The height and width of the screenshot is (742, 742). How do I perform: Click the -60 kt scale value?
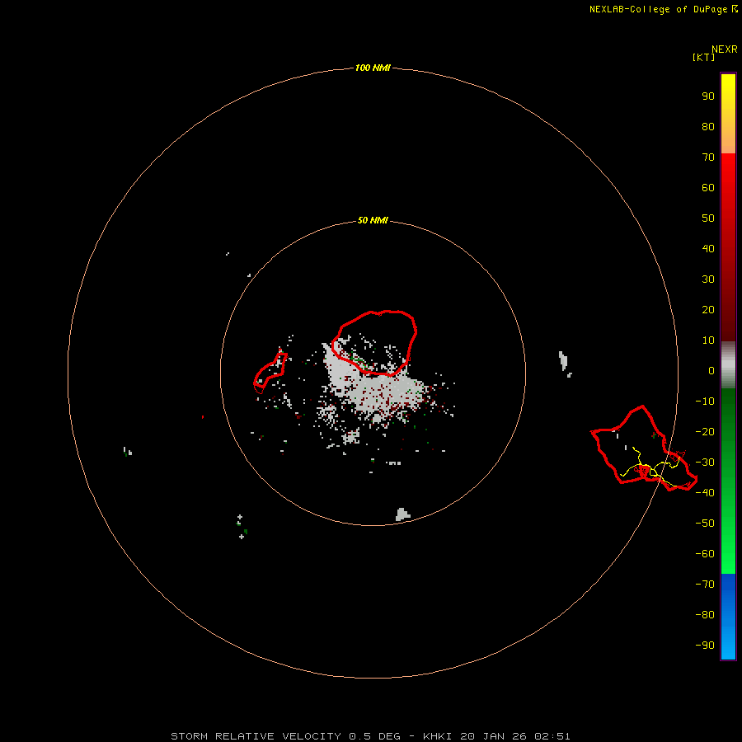pos(705,554)
